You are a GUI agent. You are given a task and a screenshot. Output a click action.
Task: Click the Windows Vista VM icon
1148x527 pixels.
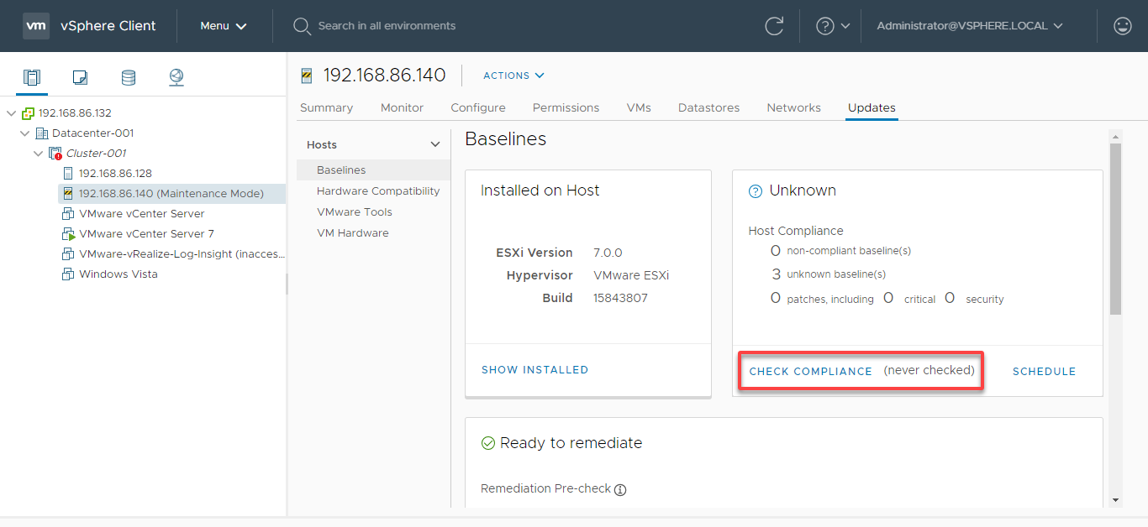coord(69,274)
